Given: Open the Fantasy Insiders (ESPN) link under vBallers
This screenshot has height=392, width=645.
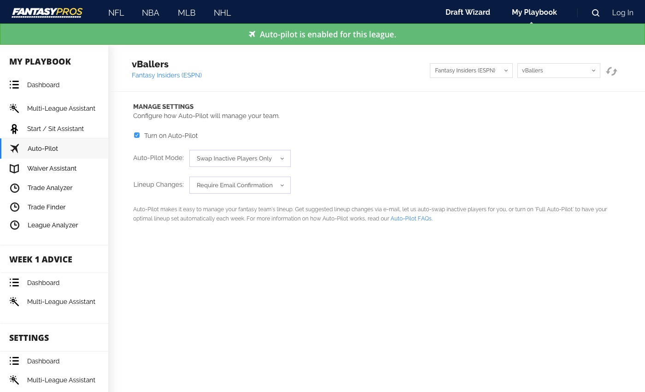Looking at the screenshot, I should pyautogui.click(x=167, y=75).
